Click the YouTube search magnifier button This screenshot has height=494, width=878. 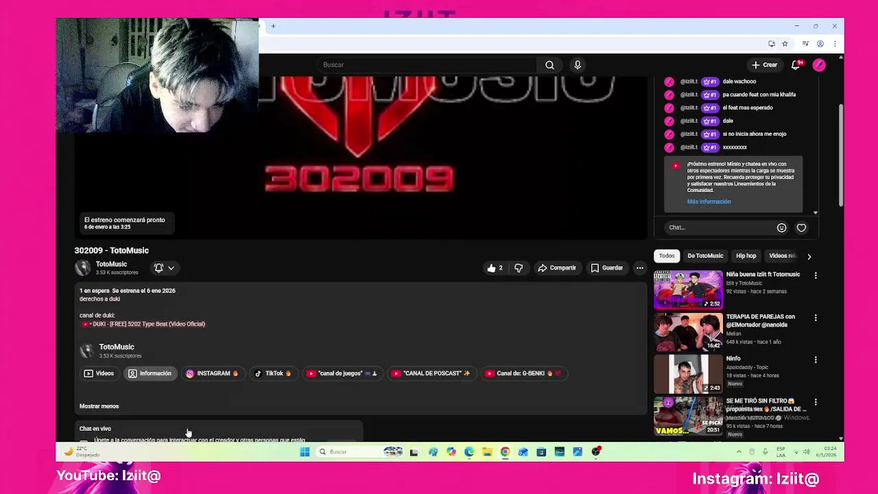[549, 64]
